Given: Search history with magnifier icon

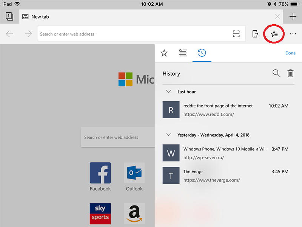Looking at the screenshot, I should (x=276, y=73).
